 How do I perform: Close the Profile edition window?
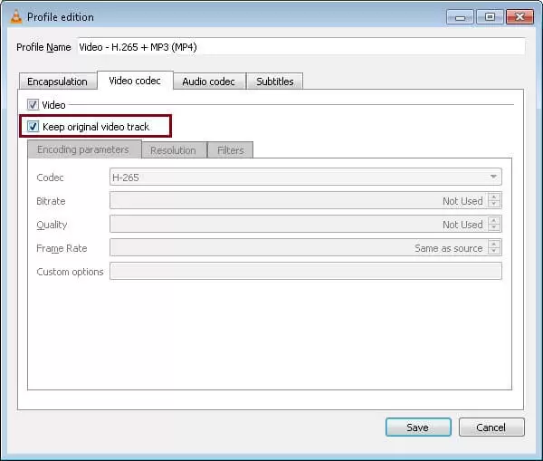(519, 17)
